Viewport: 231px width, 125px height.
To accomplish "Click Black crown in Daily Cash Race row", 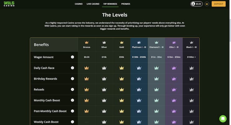I will 191,68.
